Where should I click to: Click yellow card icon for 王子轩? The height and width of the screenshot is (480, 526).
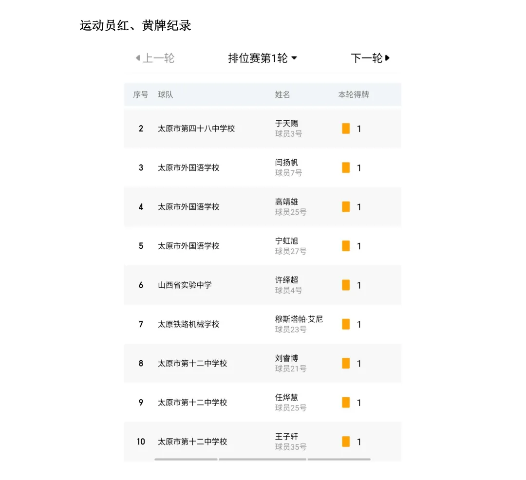pyautogui.click(x=346, y=442)
